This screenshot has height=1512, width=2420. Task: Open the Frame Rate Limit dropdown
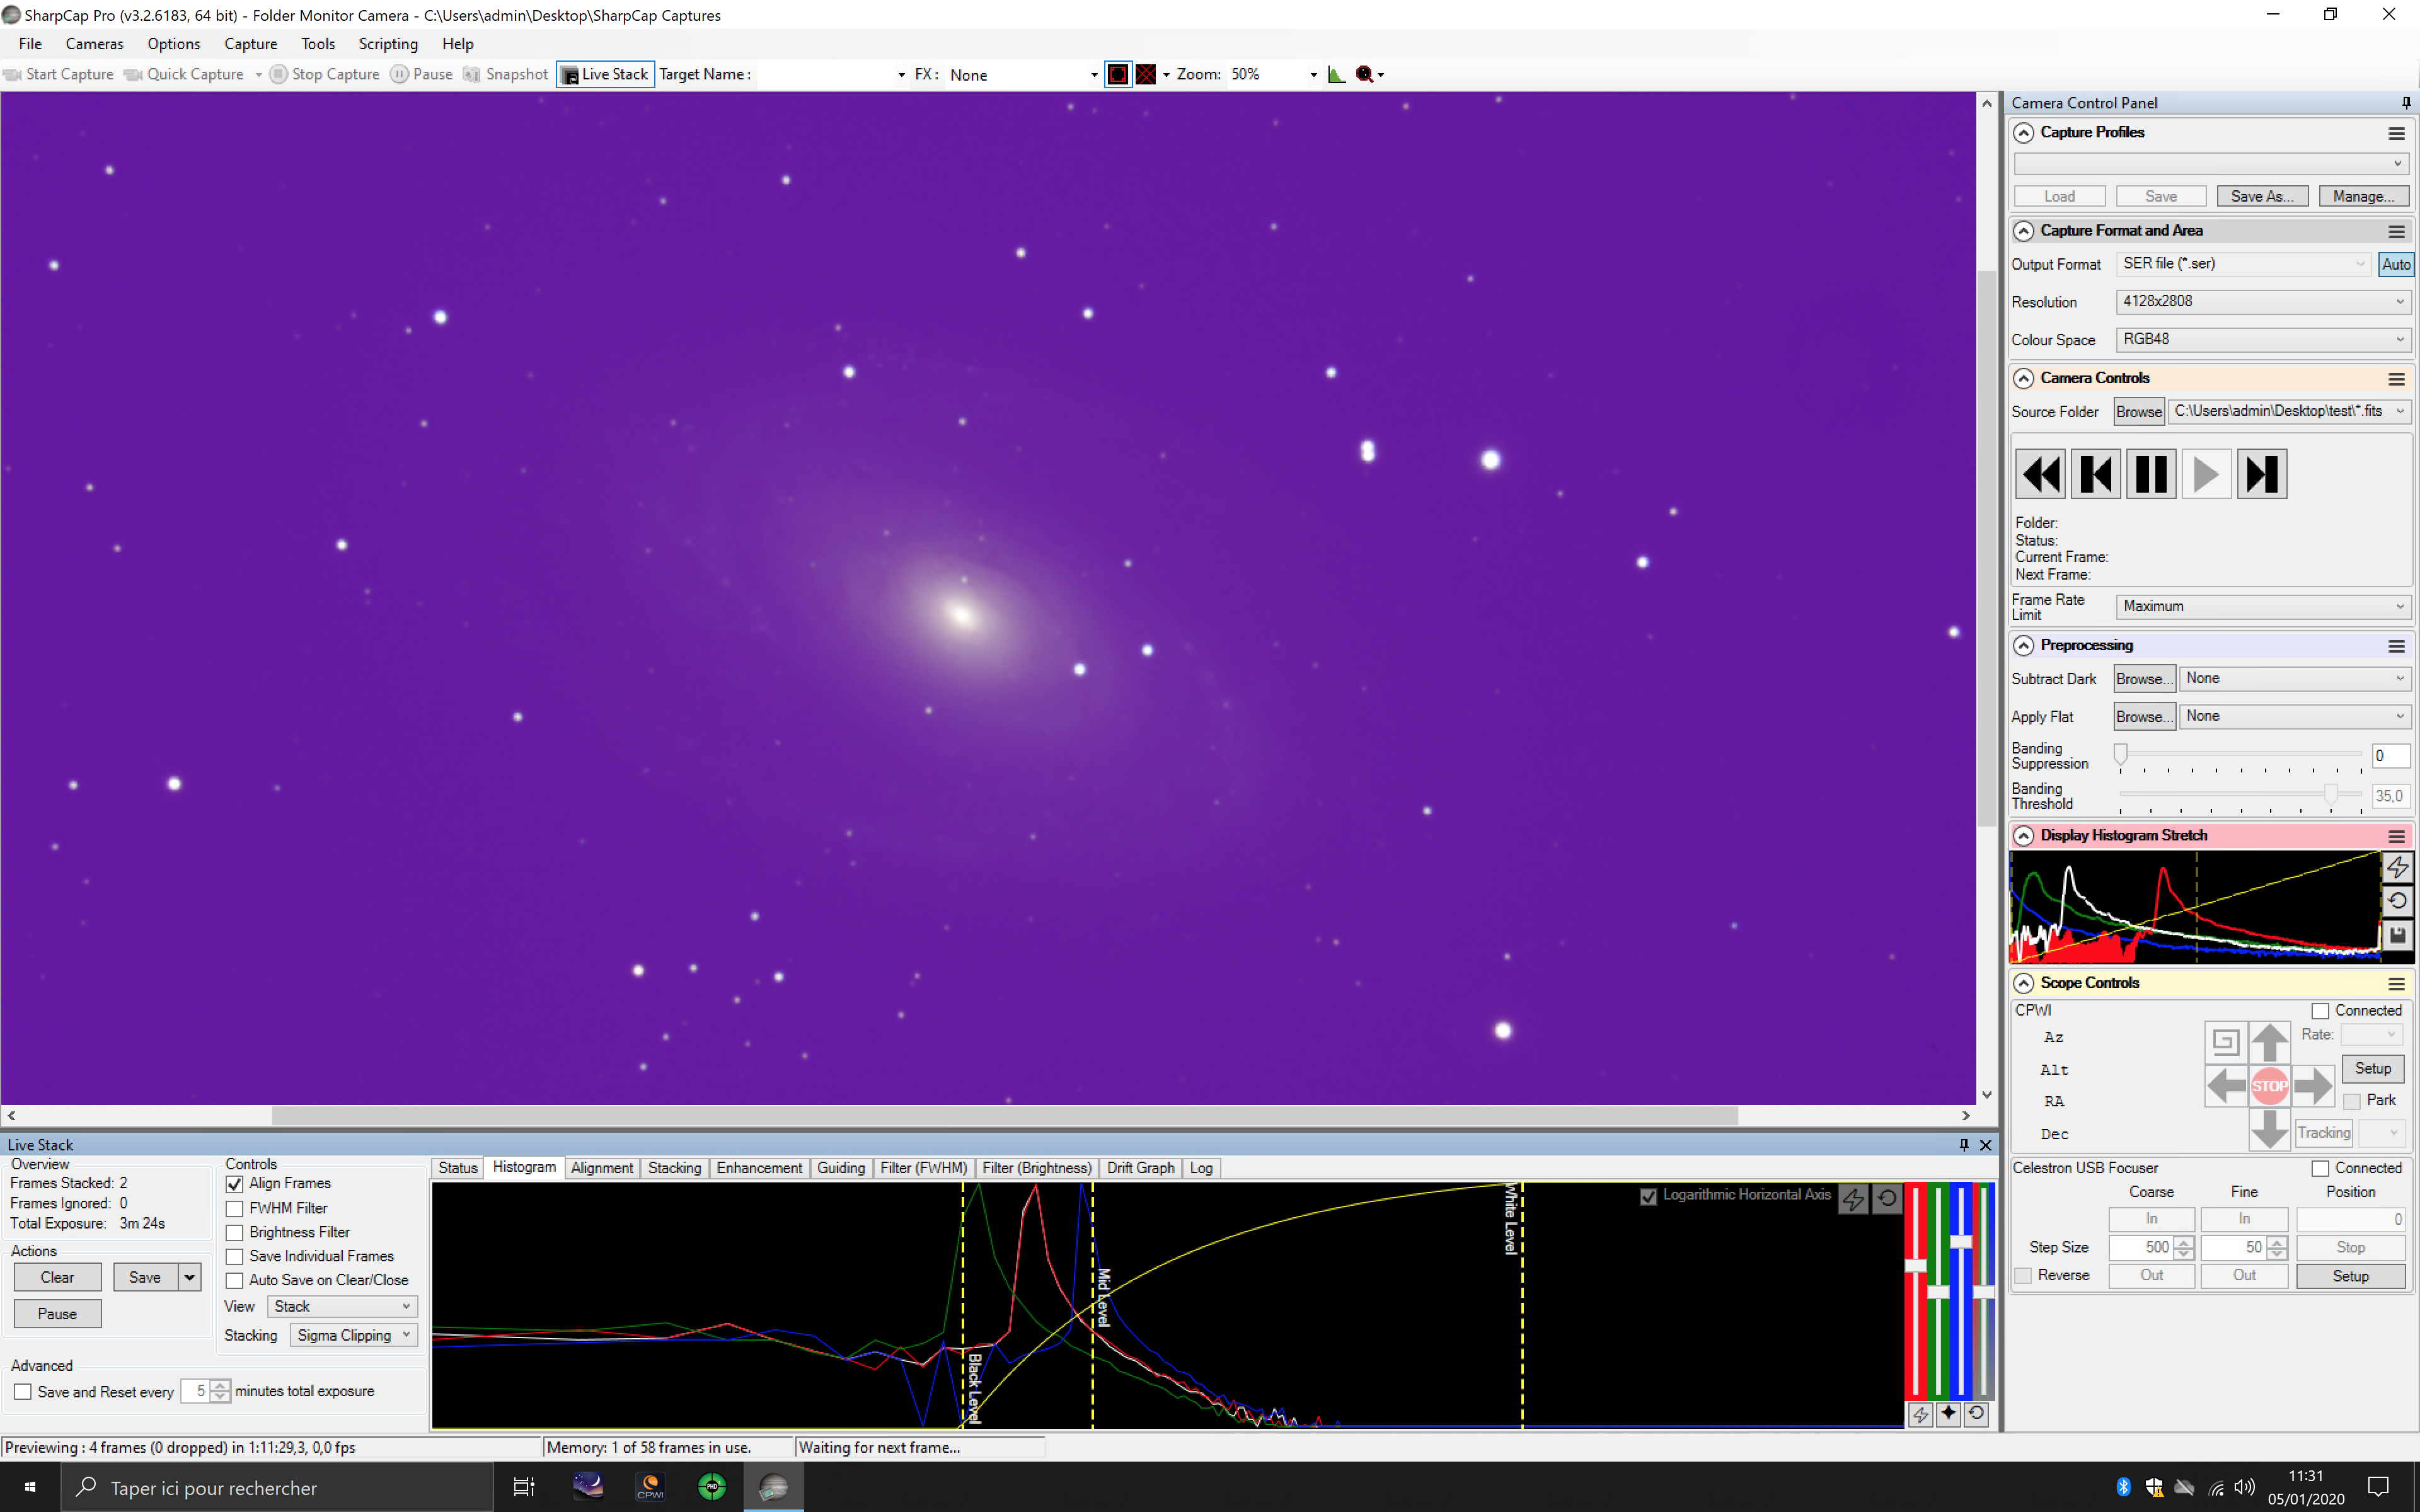pos(2264,607)
